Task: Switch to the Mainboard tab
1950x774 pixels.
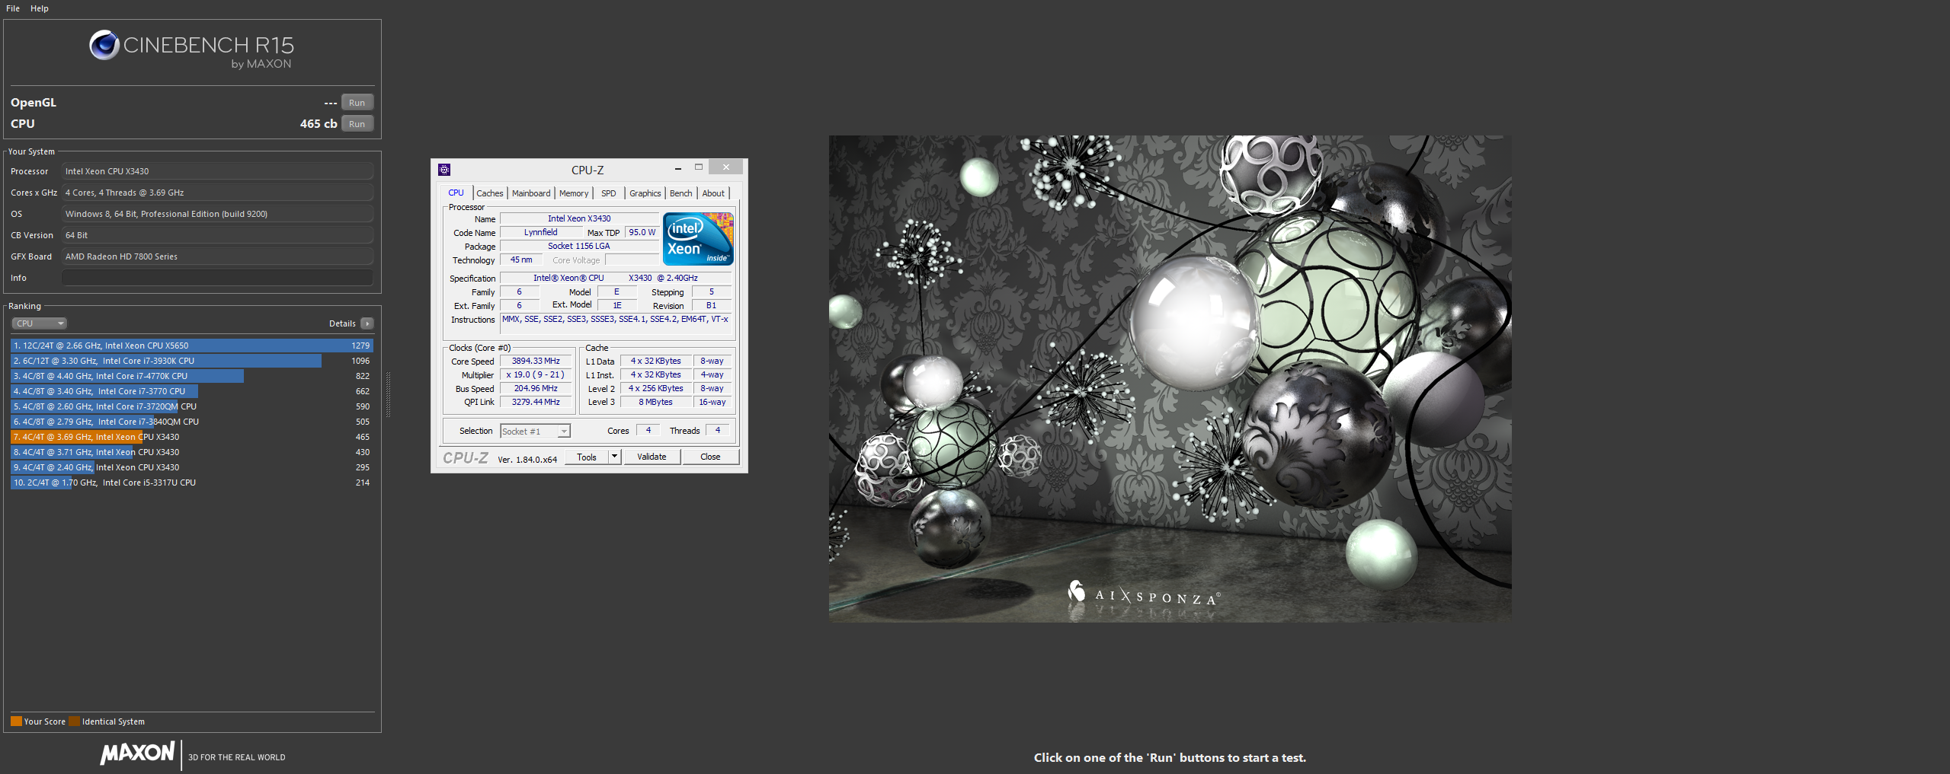Action: coord(531,193)
